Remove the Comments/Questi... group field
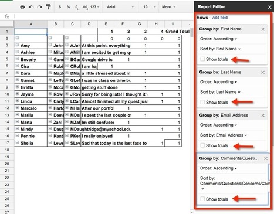This screenshot has width=274, height=214. pyautogui.click(x=266, y=158)
